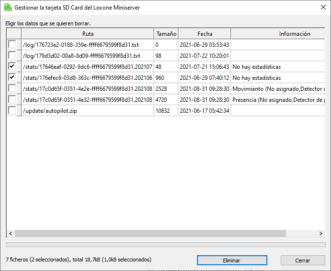Uncheck the stats/176efec6 file checkbox
Image resolution: width=331 pixels, height=271 pixels.
click(x=12, y=77)
